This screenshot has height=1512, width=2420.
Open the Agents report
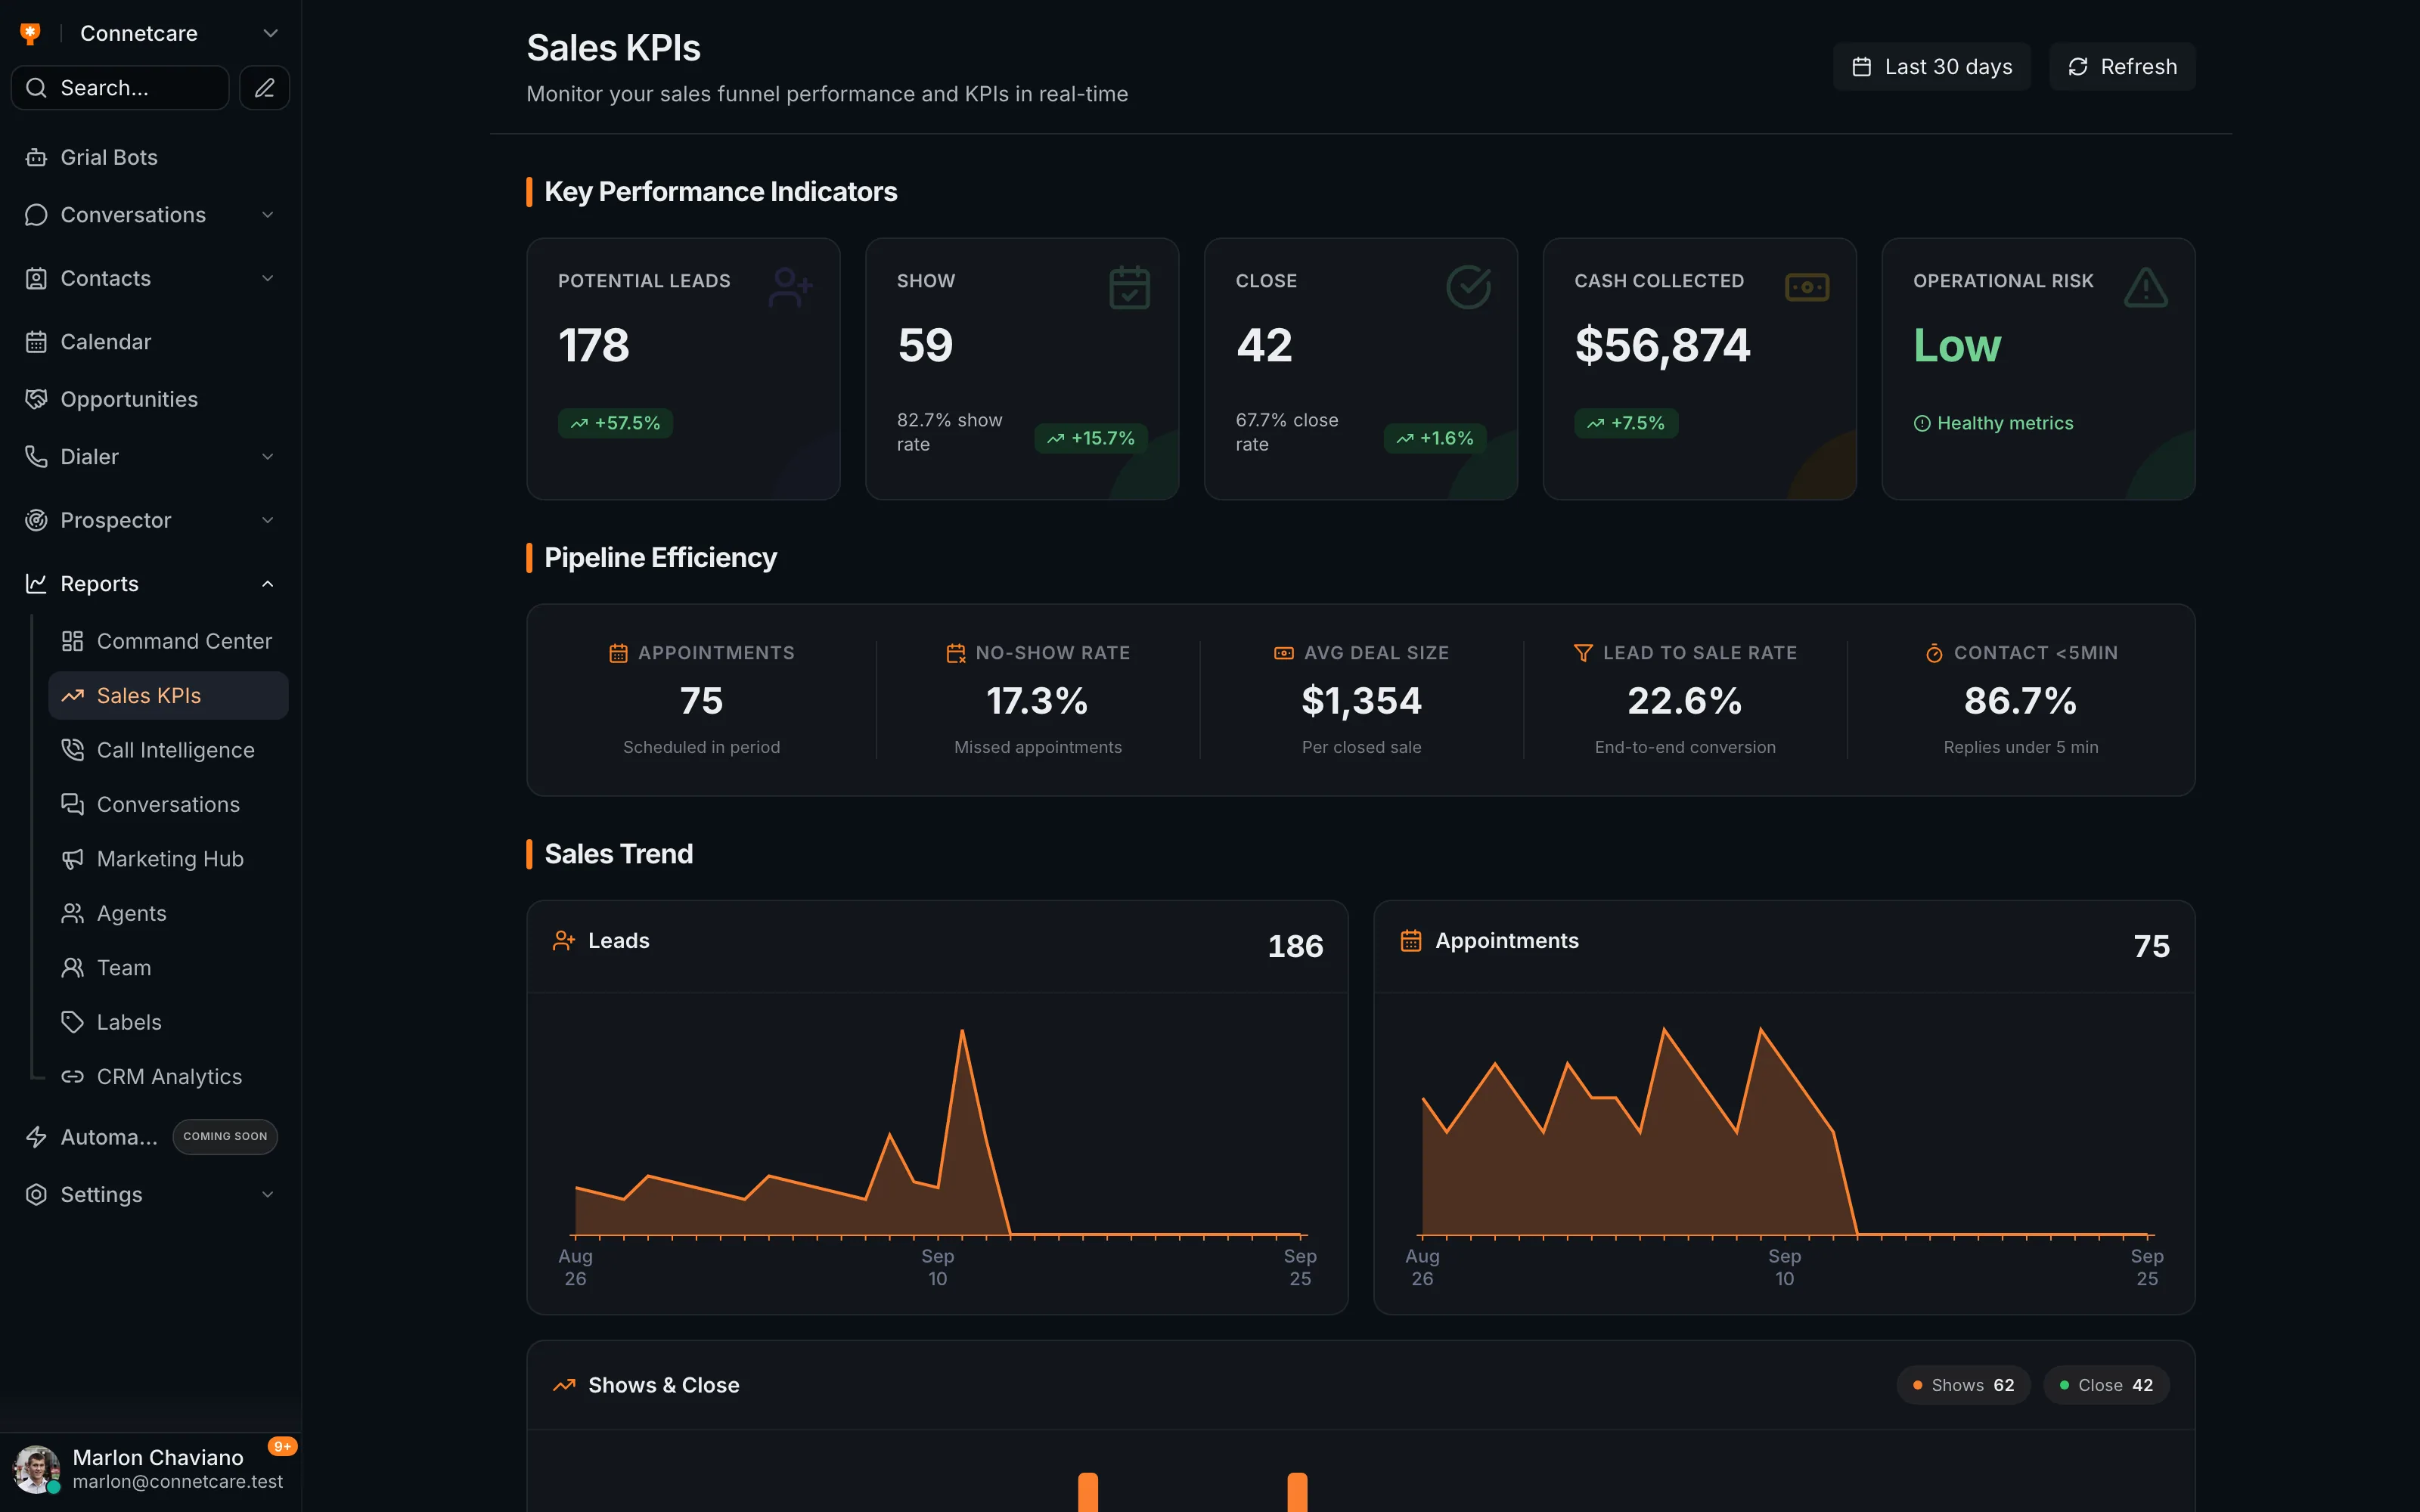pyautogui.click(x=168, y=913)
